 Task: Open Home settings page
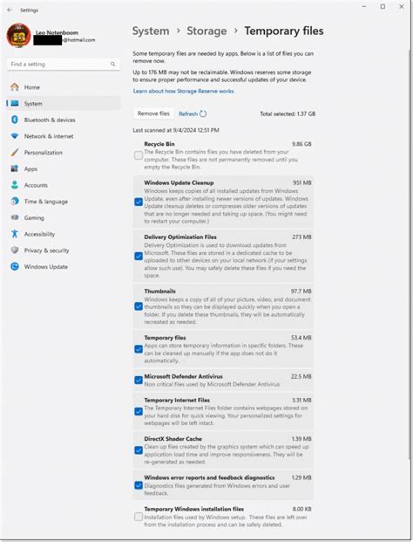click(64, 87)
